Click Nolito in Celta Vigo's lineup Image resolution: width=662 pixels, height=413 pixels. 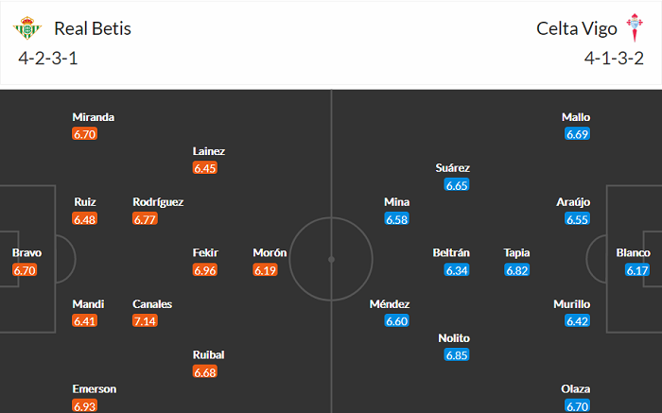[454, 337]
